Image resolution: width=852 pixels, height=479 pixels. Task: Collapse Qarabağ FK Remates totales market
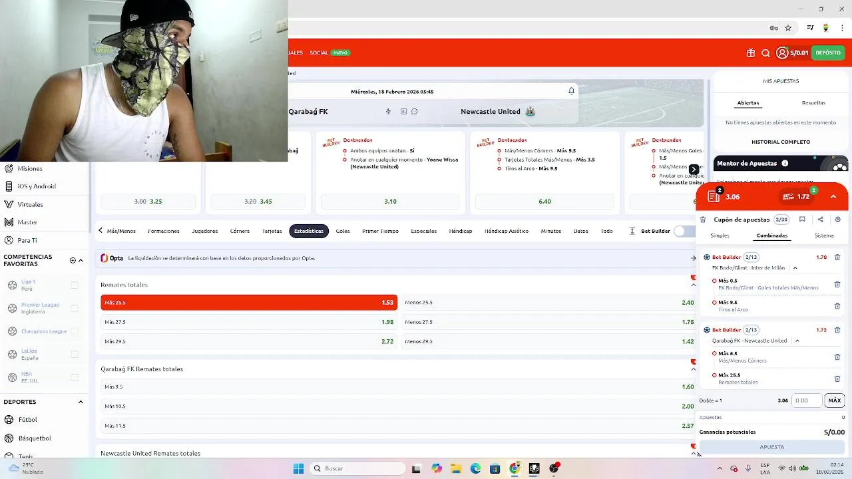[x=693, y=369]
